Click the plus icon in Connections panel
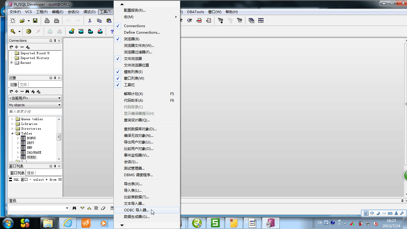The width and height of the screenshot is (407, 229). point(17,47)
